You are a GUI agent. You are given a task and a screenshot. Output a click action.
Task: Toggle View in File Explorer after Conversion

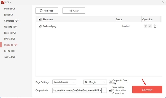[110, 90]
